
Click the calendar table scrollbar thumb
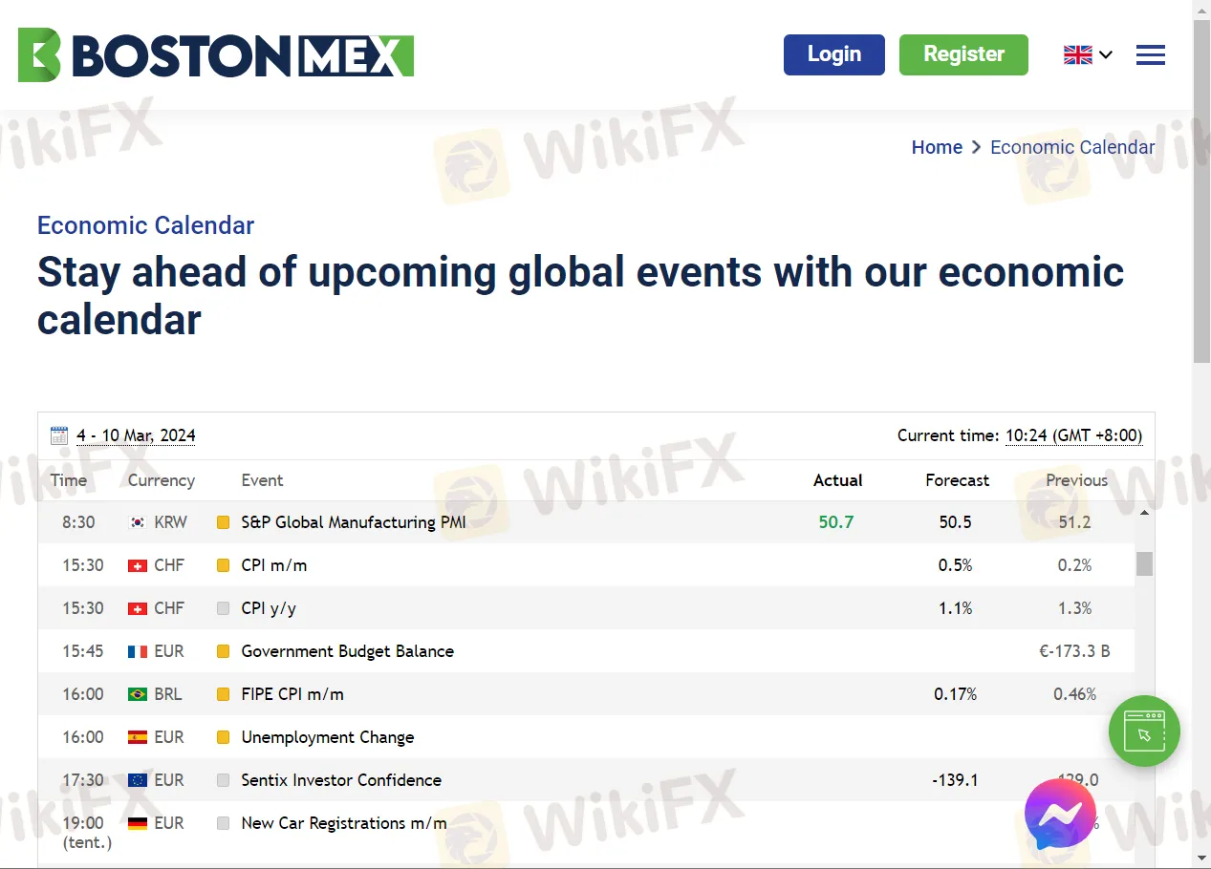1143,563
